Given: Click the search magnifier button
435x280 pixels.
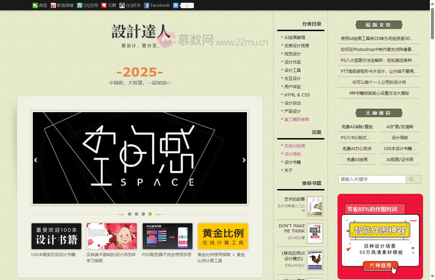Looking at the screenshot, I should (411, 179).
